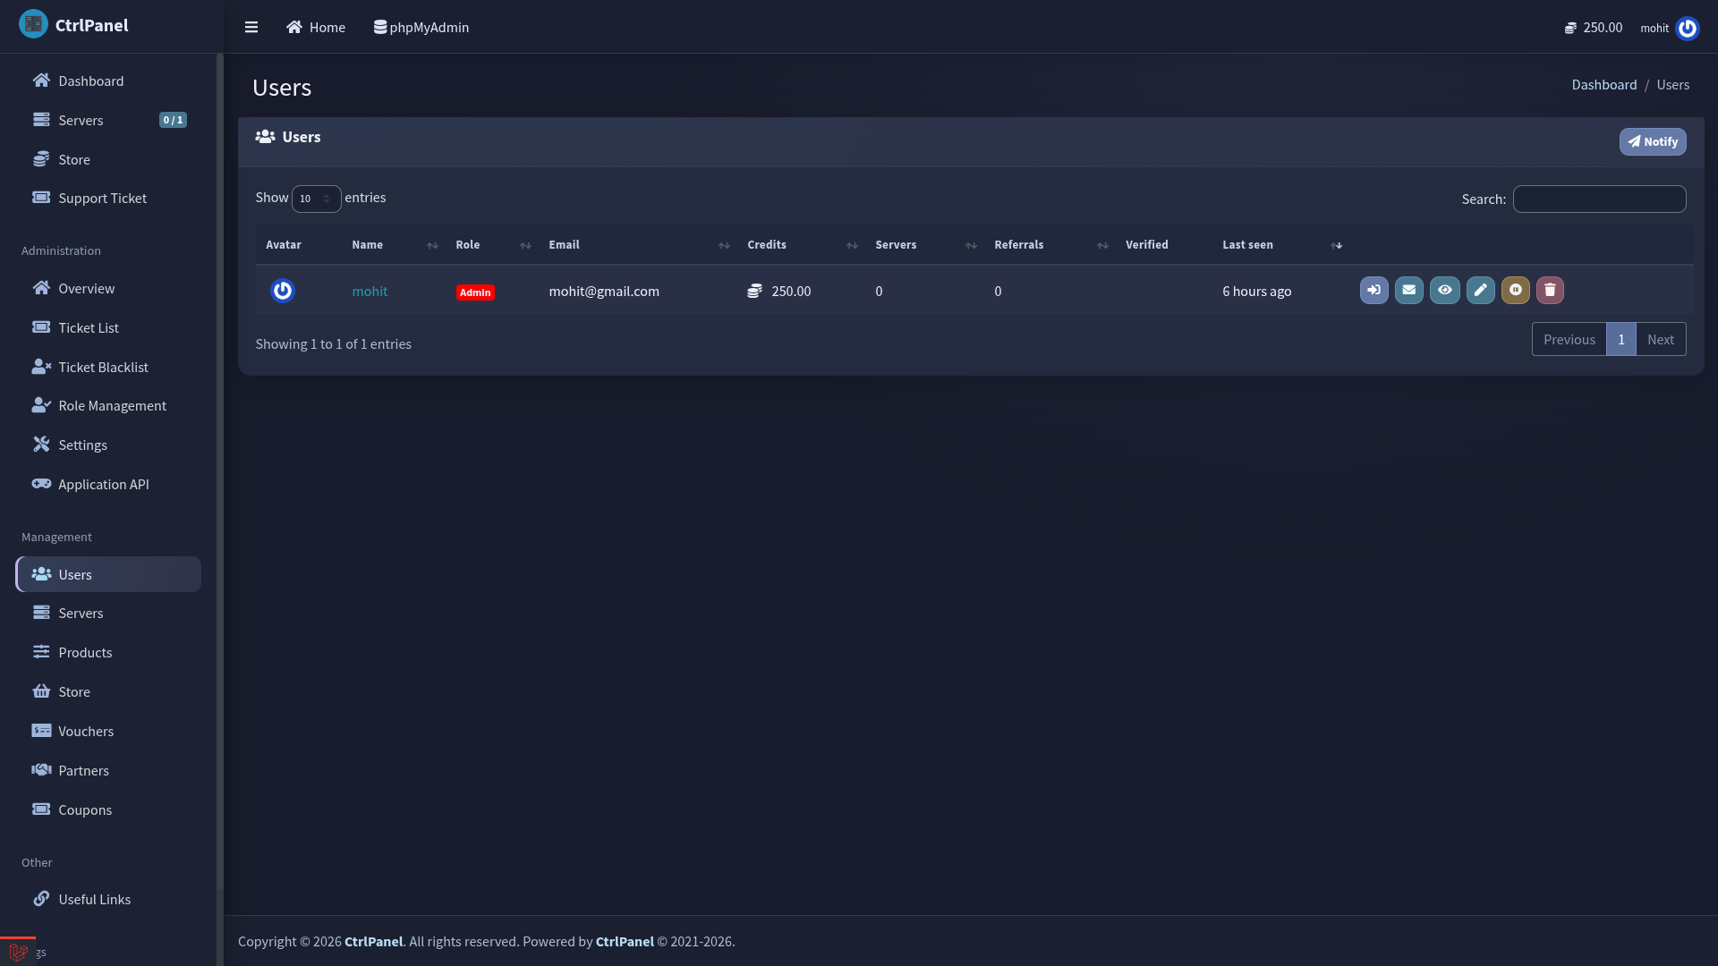Open Useful Links in the sidebar
Viewport: 1718px width, 966px height.
tap(108, 899)
